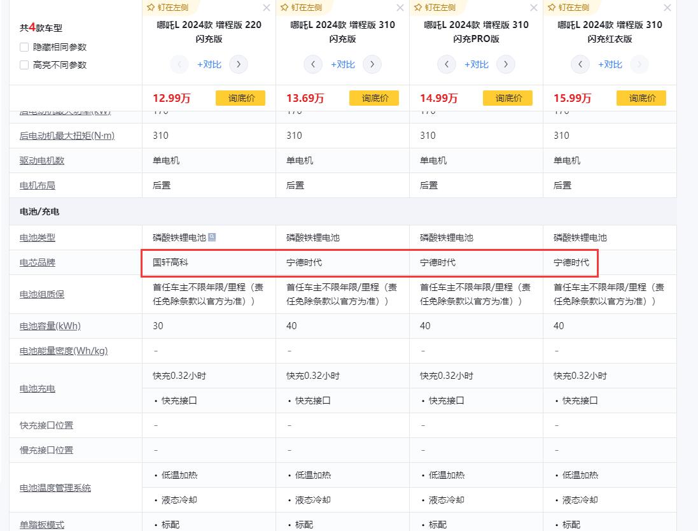Click 询底价 button for 12.99万 model
698x531 pixels.
[241, 98]
